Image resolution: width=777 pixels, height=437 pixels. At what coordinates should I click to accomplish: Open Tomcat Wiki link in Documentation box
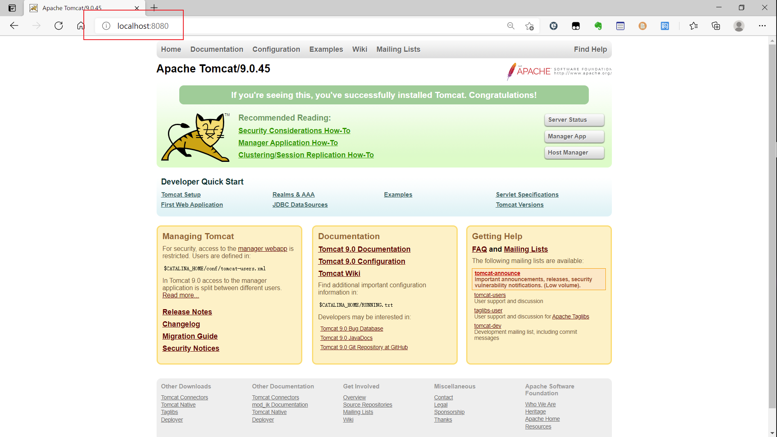tap(339, 274)
